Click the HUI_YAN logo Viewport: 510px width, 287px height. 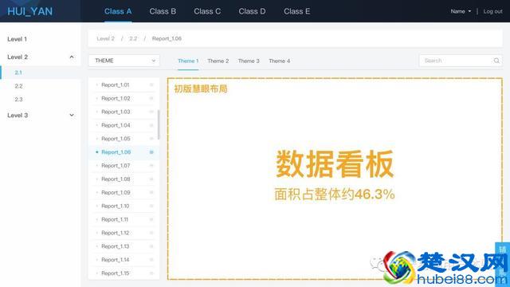(x=30, y=11)
